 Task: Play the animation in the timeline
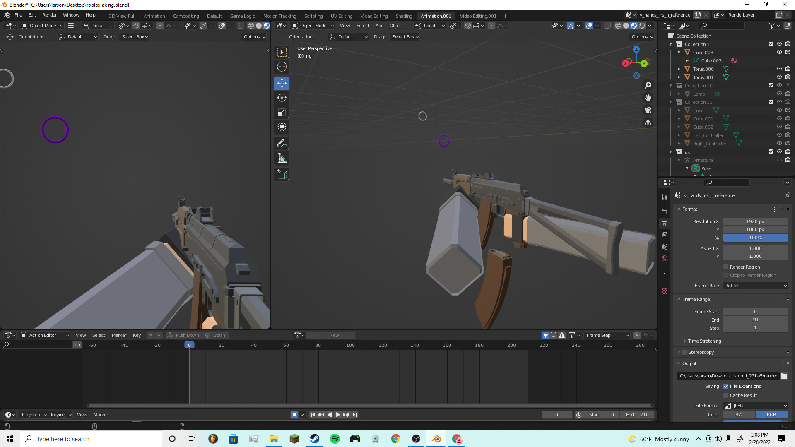pyautogui.click(x=337, y=414)
